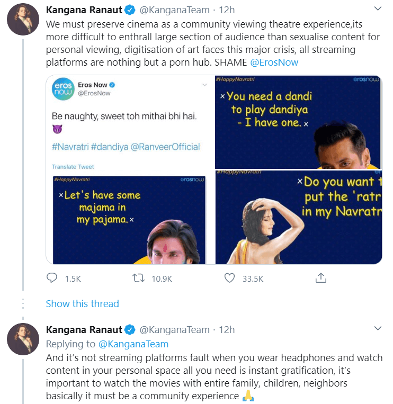
Task: Open more options chevron on first tweet
Action: pos(378,9)
